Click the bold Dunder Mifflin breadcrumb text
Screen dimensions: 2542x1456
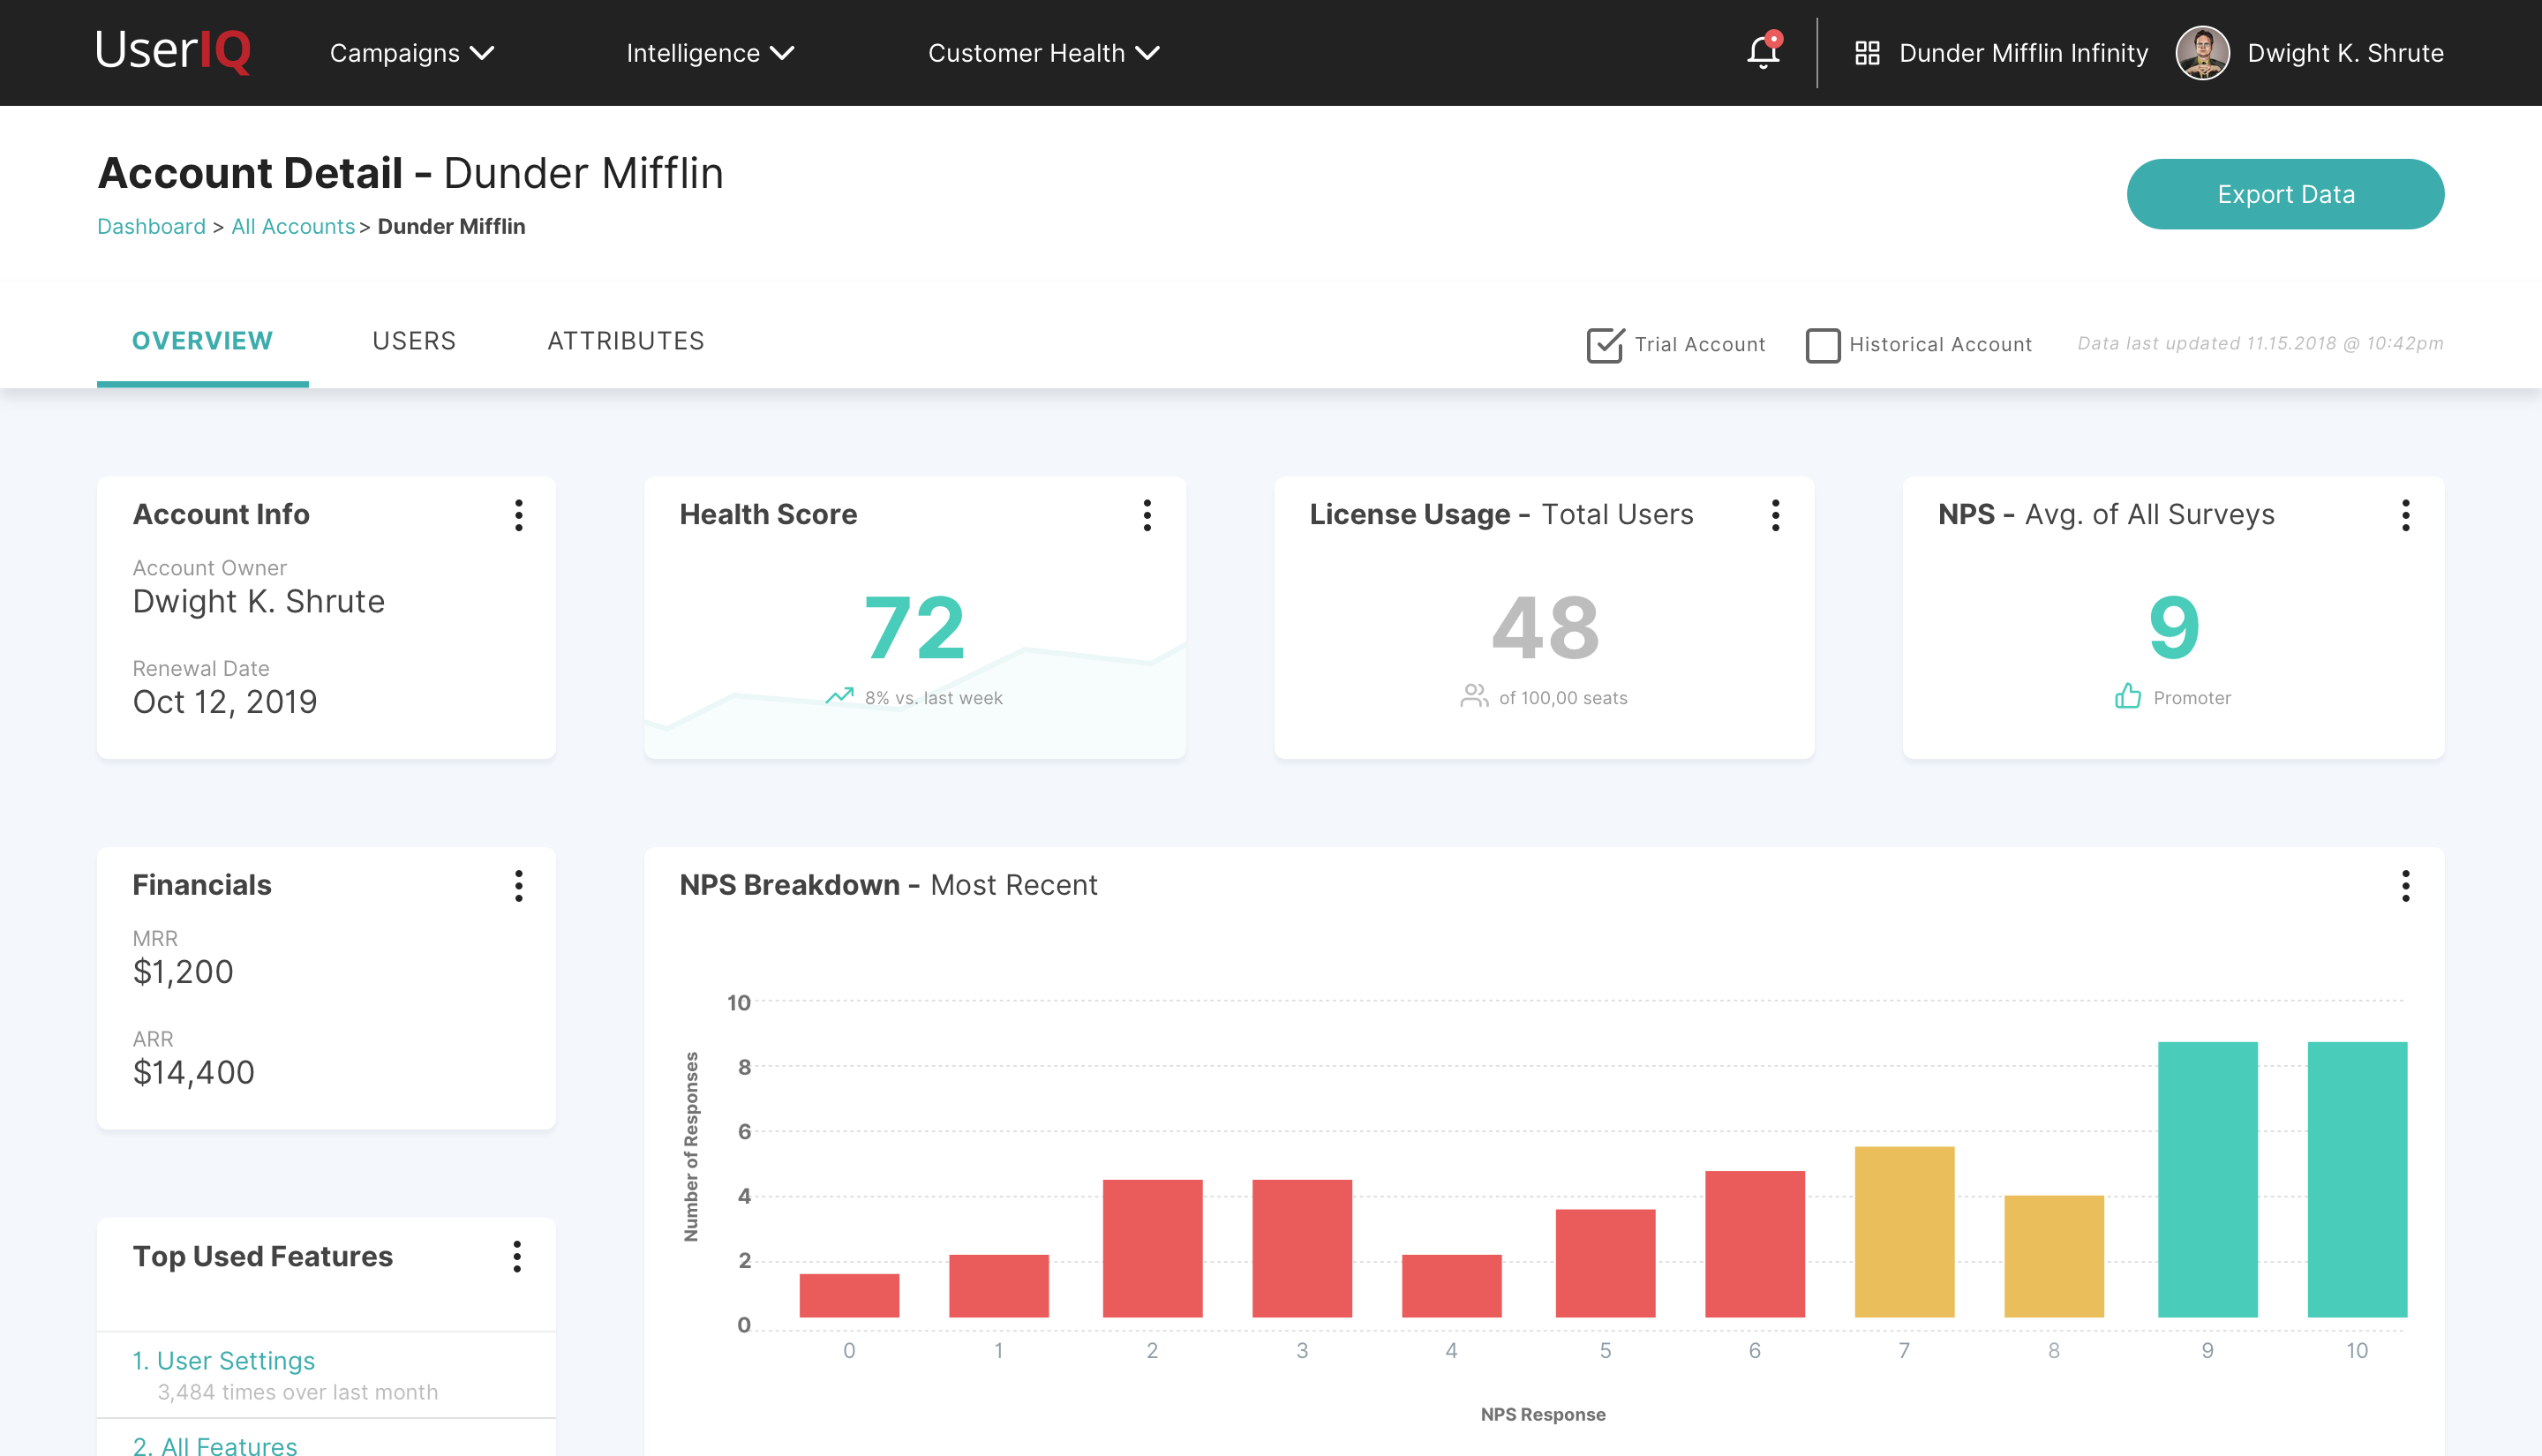[451, 227]
